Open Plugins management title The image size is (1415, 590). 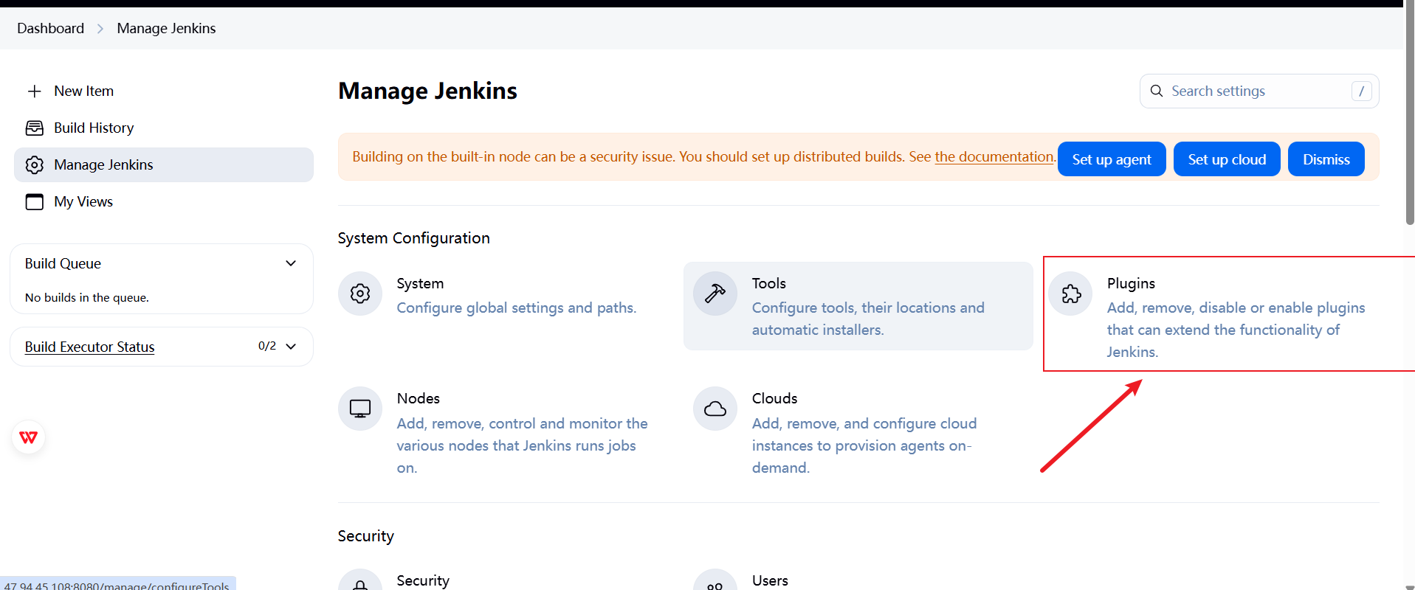tap(1131, 283)
